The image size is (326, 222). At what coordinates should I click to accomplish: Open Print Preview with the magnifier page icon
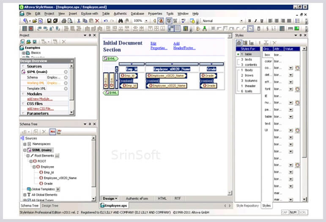click(x=70, y=21)
